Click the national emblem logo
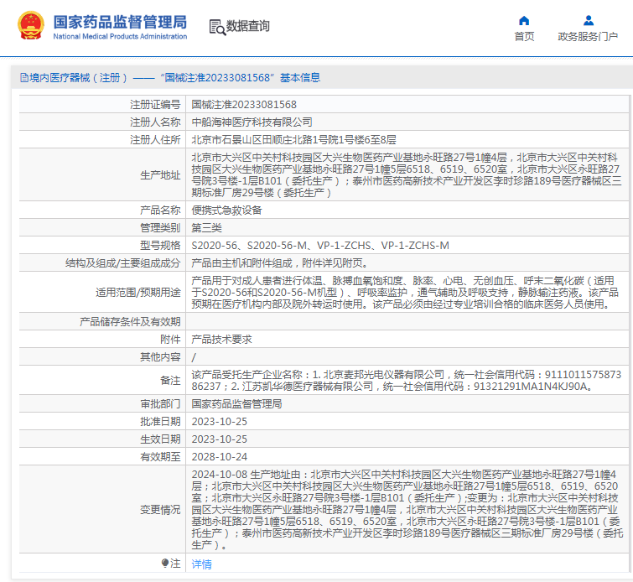This screenshot has height=582, width=633. tap(31, 25)
